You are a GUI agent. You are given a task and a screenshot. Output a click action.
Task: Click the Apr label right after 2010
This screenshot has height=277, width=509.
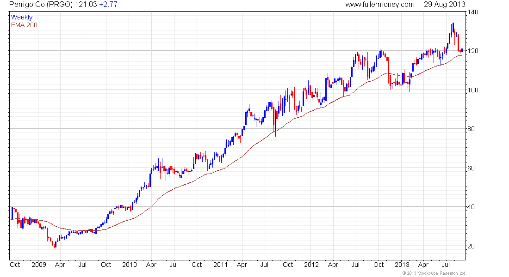tap(151, 265)
